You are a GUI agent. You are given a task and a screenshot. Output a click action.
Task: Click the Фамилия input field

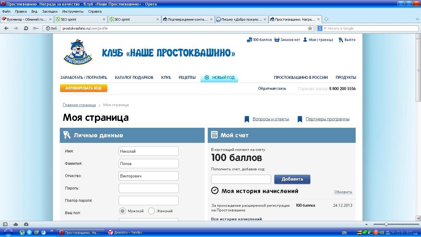pyautogui.click(x=149, y=164)
